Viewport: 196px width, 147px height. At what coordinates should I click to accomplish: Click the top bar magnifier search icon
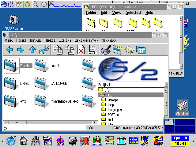coord(36,4)
